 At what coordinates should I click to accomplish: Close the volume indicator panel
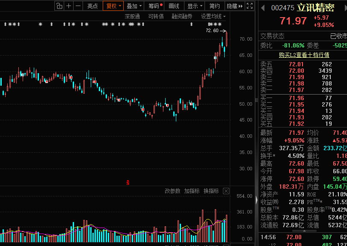tap(226, 191)
